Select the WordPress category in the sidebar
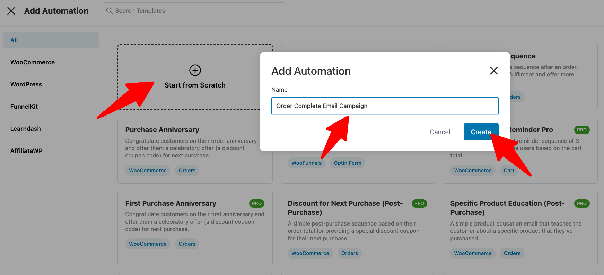The width and height of the screenshot is (604, 275). pos(26,84)
